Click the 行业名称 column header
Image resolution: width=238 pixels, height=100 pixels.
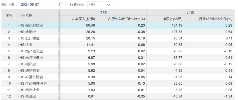[x=25, y=15]
